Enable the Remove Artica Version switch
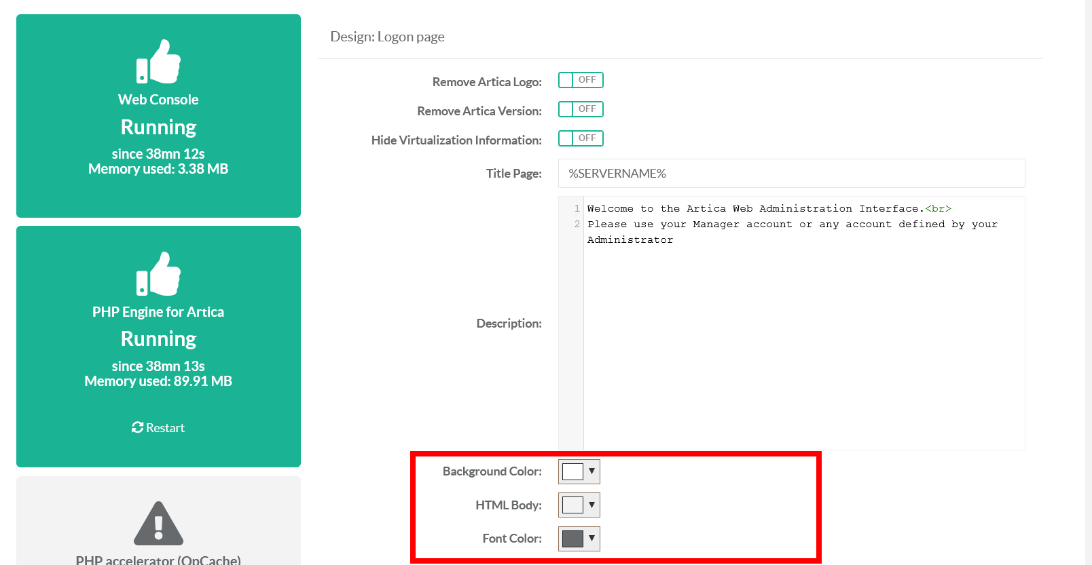The image size is (1092, 565). tap(581, 109)
